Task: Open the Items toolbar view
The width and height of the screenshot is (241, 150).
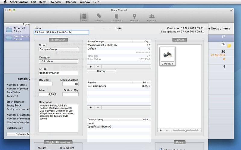Action: pyautogui.click(x=84, y=17)
